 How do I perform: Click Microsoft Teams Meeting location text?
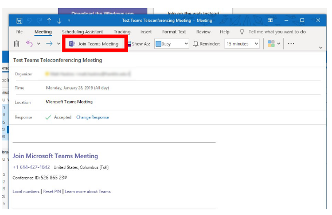(x=69, y=102)
